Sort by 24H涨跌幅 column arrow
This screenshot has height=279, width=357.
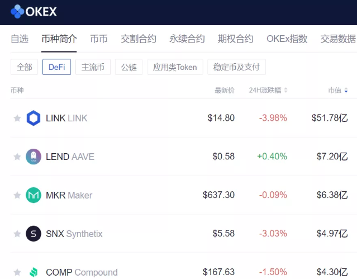pos(285,91)
